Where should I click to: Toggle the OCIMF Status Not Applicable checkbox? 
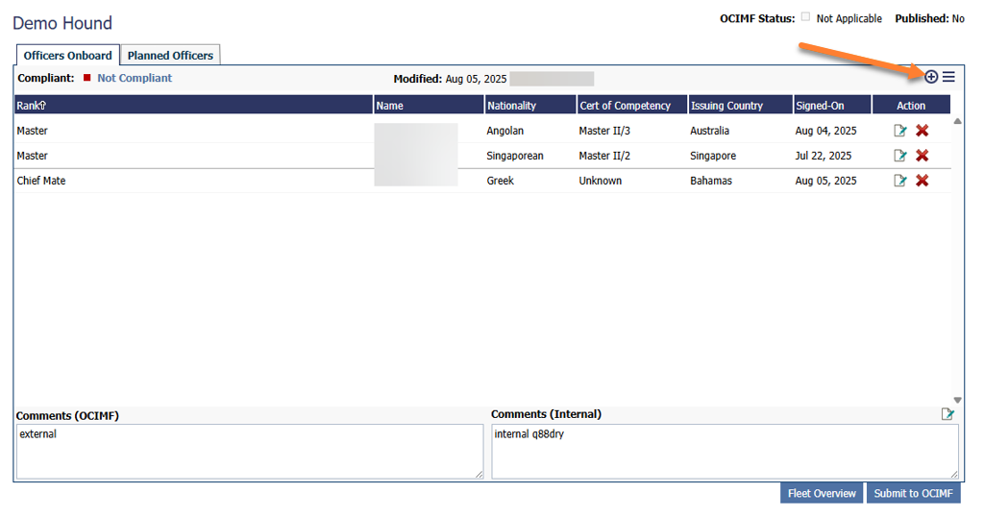pos(805,18)
